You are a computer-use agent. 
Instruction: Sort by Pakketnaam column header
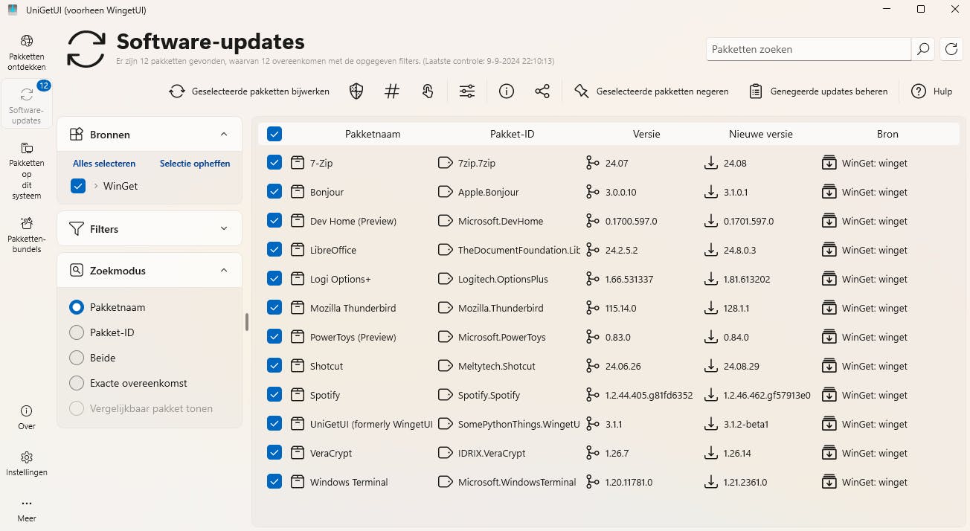click(x=373, y=135)
